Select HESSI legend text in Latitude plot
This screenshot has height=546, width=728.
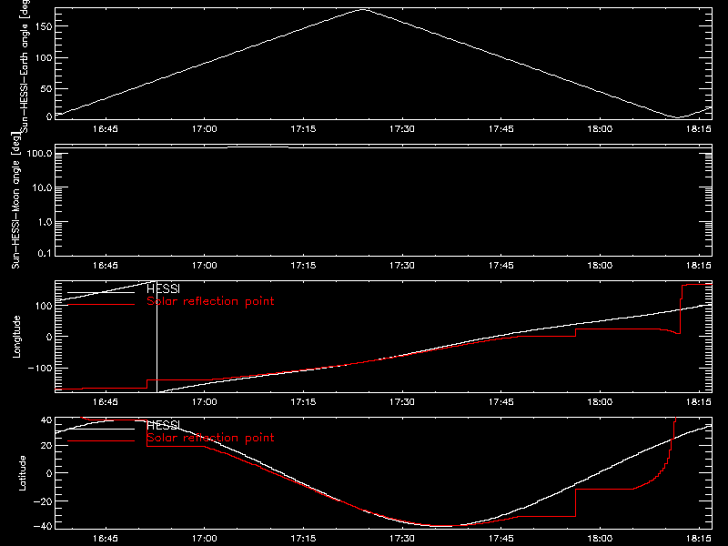click(163, 425)
